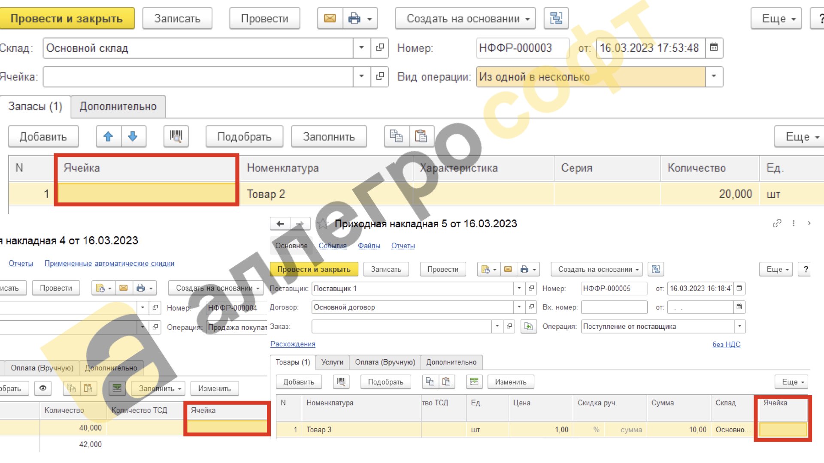The height and width of the screenshot is (463, 824).
Task: Copy rows icon in Запасы toolbar
Action: tap(396, 136)
